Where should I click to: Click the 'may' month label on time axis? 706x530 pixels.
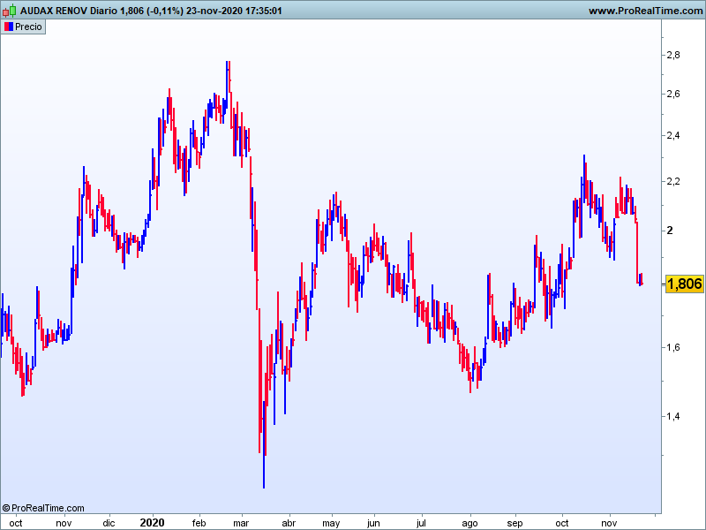coord(331,523)
